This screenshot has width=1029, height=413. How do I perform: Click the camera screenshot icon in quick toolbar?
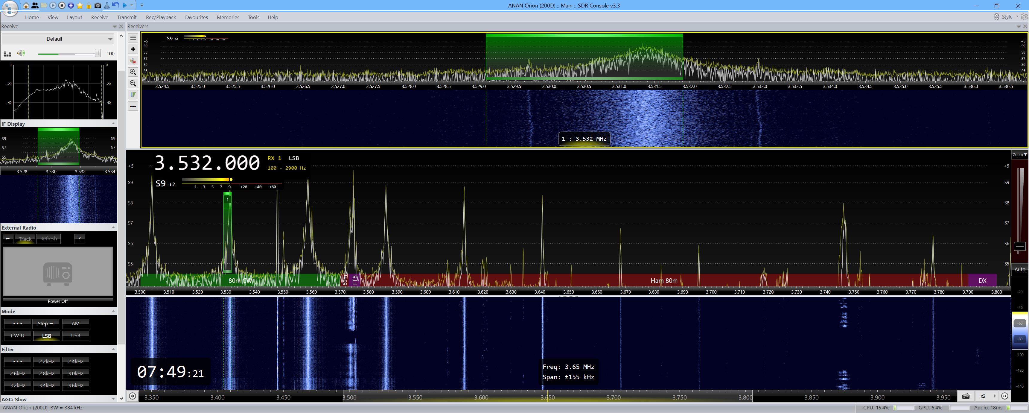point(98,6)
